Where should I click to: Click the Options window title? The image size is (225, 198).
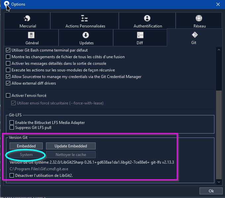pos(18,4)
